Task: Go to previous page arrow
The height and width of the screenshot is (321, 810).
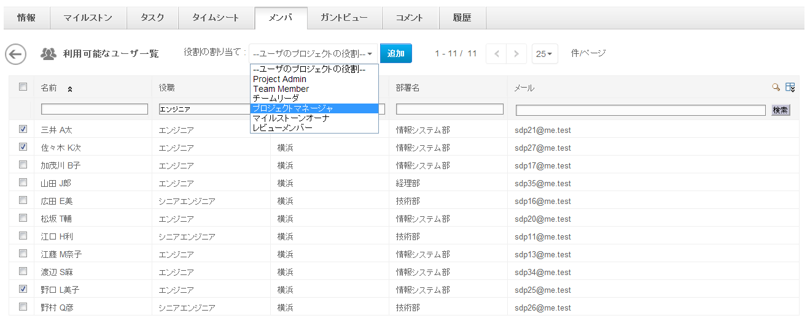Action: (x=496, y=54)
